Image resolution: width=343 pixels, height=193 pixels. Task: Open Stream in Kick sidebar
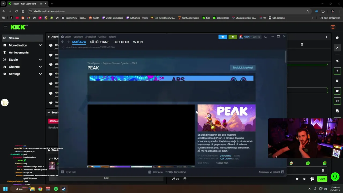(x=23, y=38)
